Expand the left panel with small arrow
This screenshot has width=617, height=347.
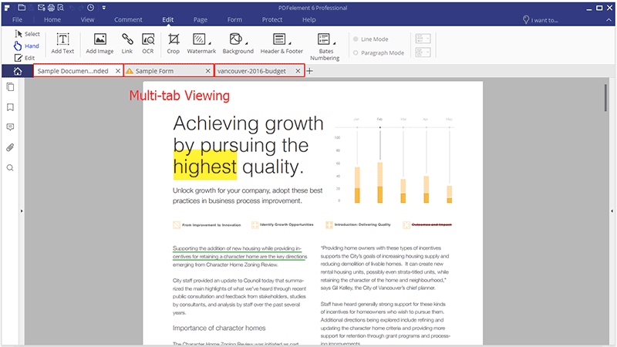point(22,211)
